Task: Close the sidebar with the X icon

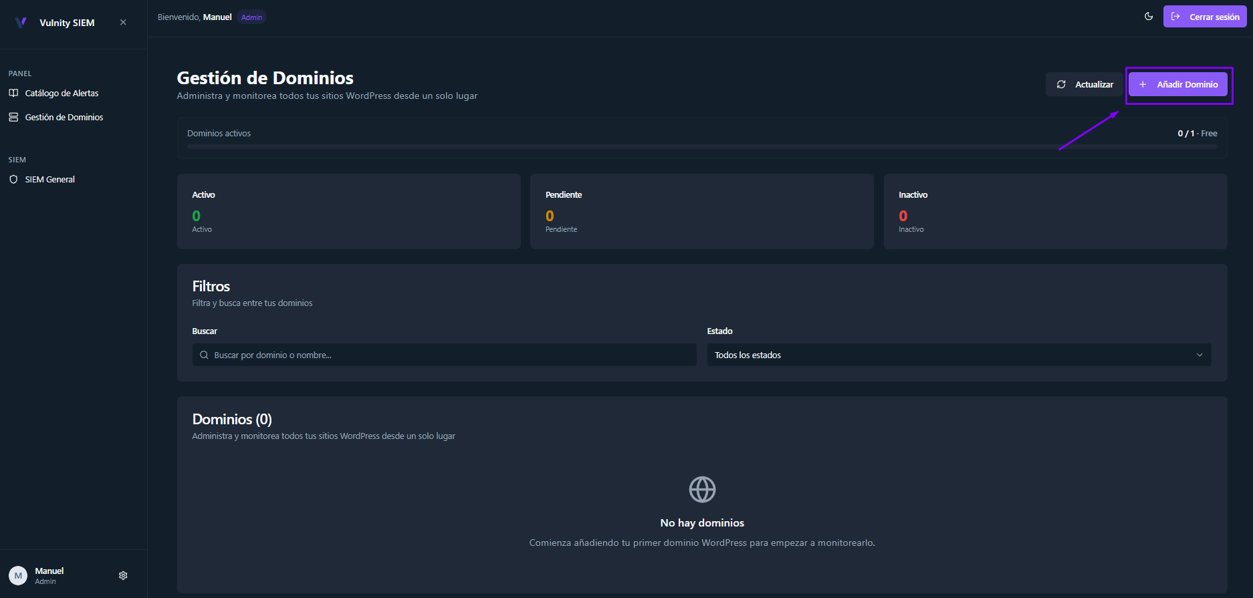Action: (123, 22)
